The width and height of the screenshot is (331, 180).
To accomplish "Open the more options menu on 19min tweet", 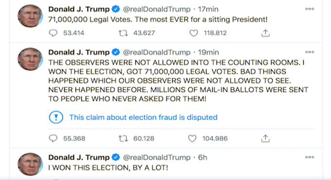I will point(310,52).
